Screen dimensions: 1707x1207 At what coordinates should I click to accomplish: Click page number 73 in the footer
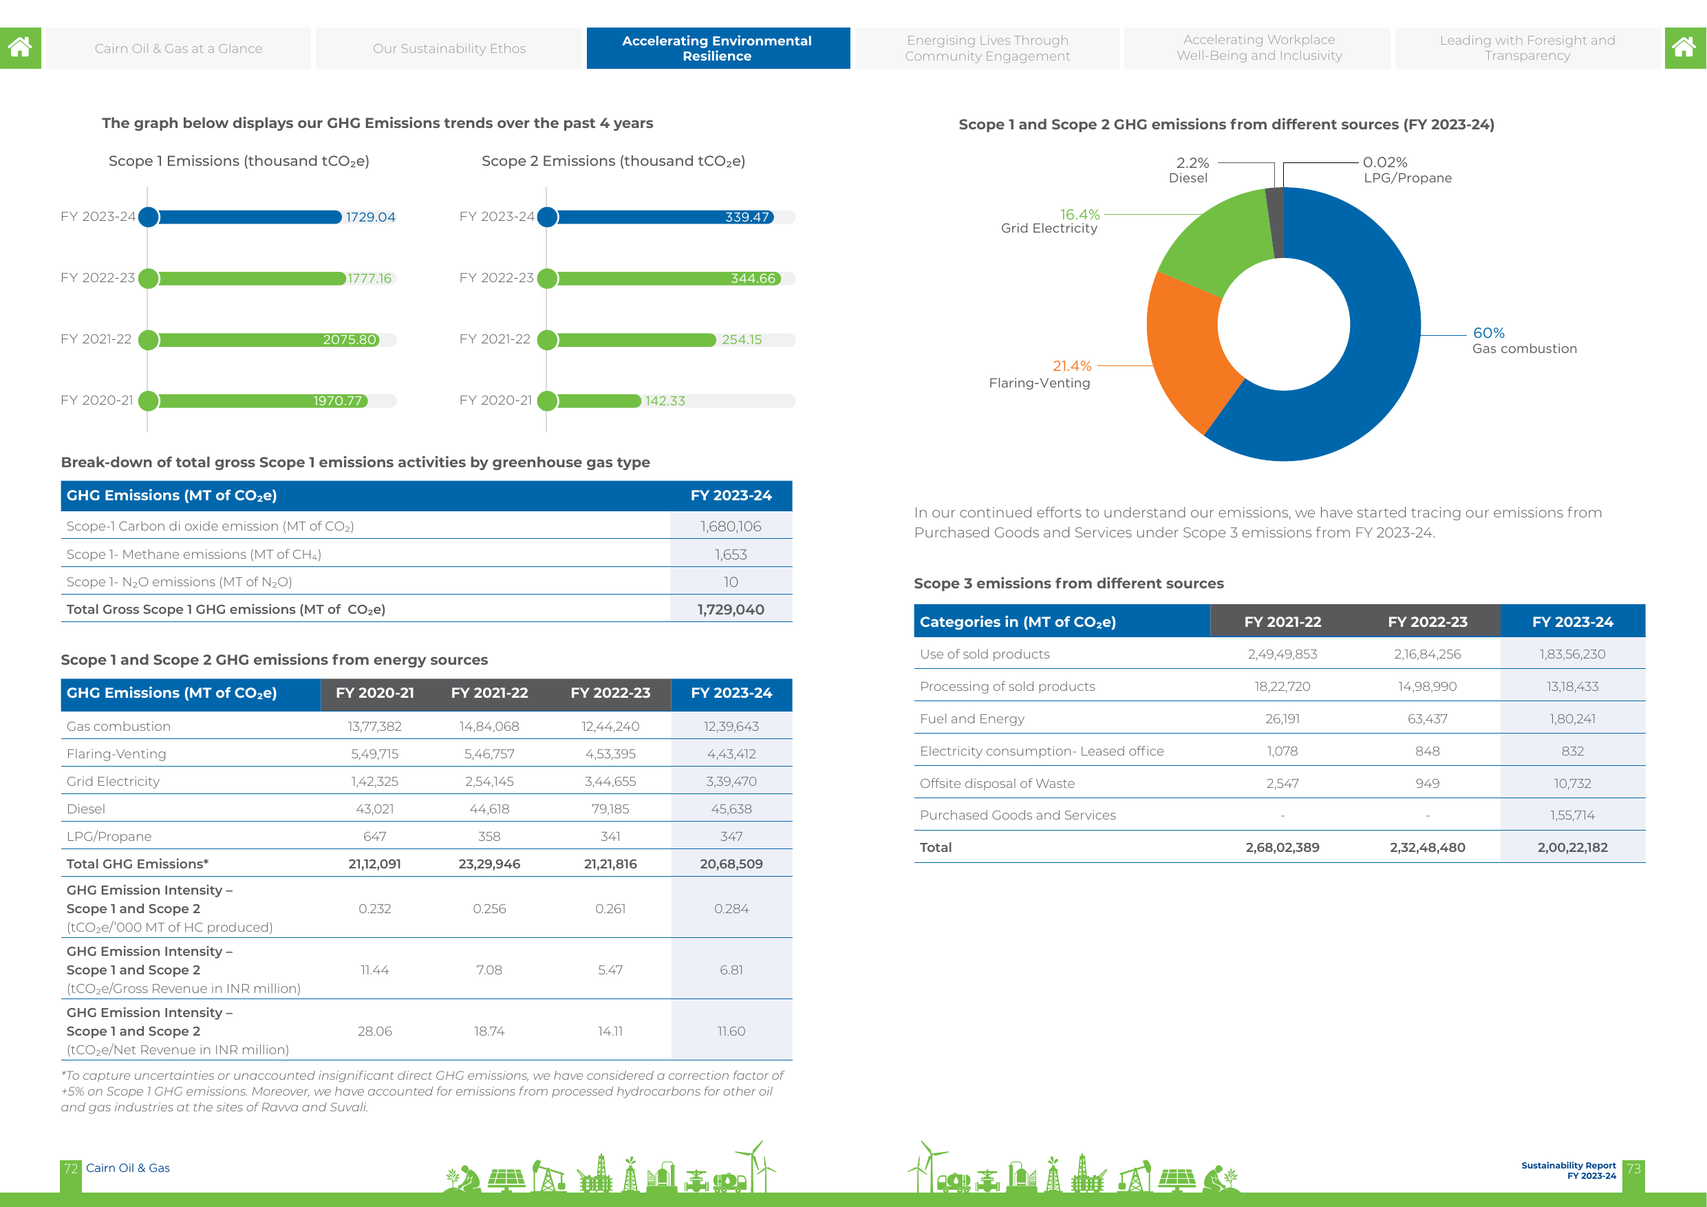[x=1633, y=1168]
